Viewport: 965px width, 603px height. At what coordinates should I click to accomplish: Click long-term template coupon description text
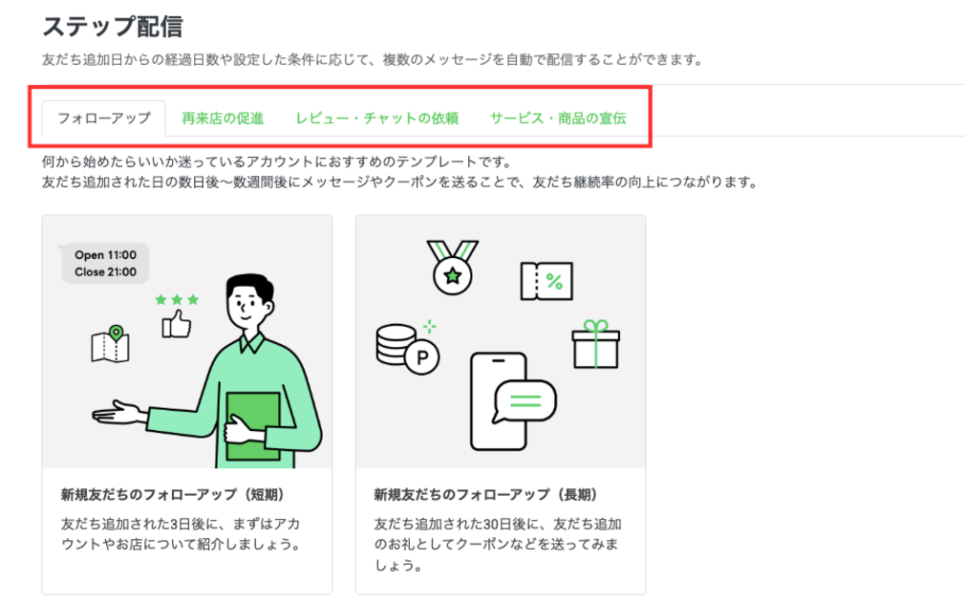click(497, 545)
